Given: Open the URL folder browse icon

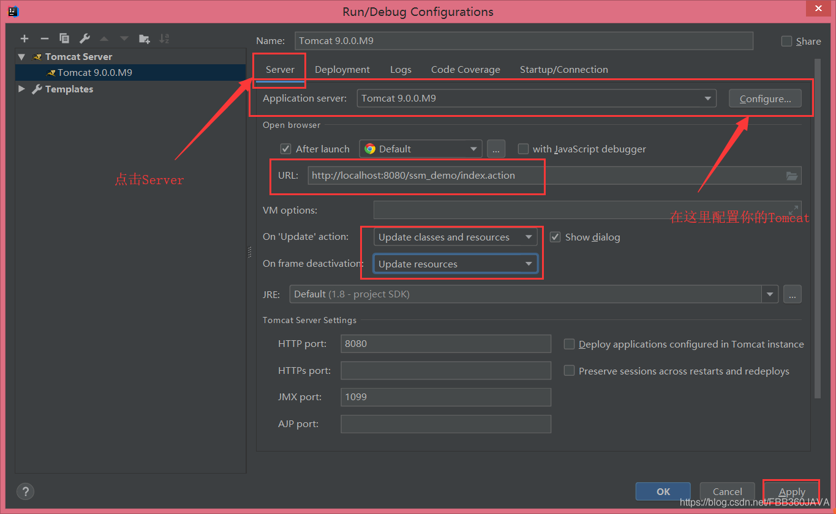Looking at the screenshot, I should pos(792,176).
